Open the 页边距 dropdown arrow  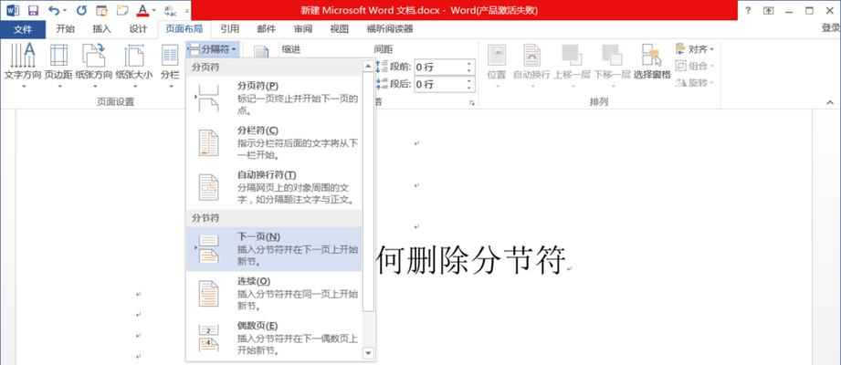tap(59, 86)
